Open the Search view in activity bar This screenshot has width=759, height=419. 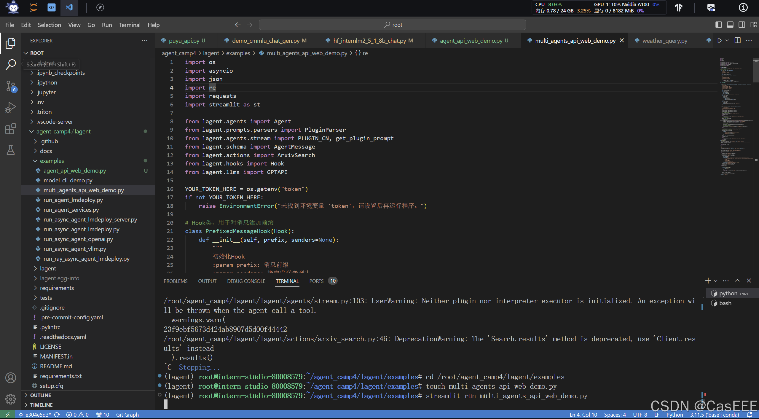[x=11, y=64]
